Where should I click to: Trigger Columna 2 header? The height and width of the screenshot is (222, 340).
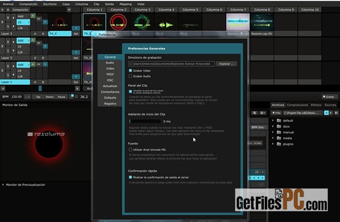pyautogui.click(x=119, y=10)
